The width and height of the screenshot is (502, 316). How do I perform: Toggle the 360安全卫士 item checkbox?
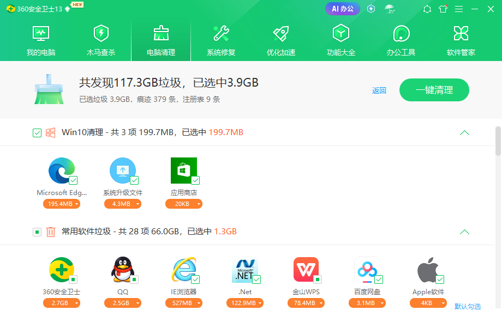coord(73,279)
